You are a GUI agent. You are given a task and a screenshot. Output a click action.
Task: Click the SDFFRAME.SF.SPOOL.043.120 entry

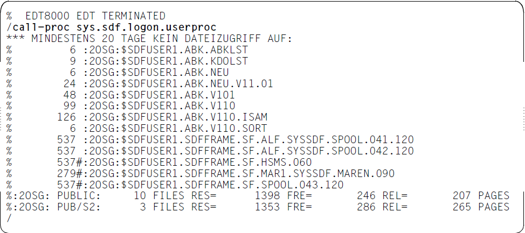pyautogui.click(x=175, y=185)
